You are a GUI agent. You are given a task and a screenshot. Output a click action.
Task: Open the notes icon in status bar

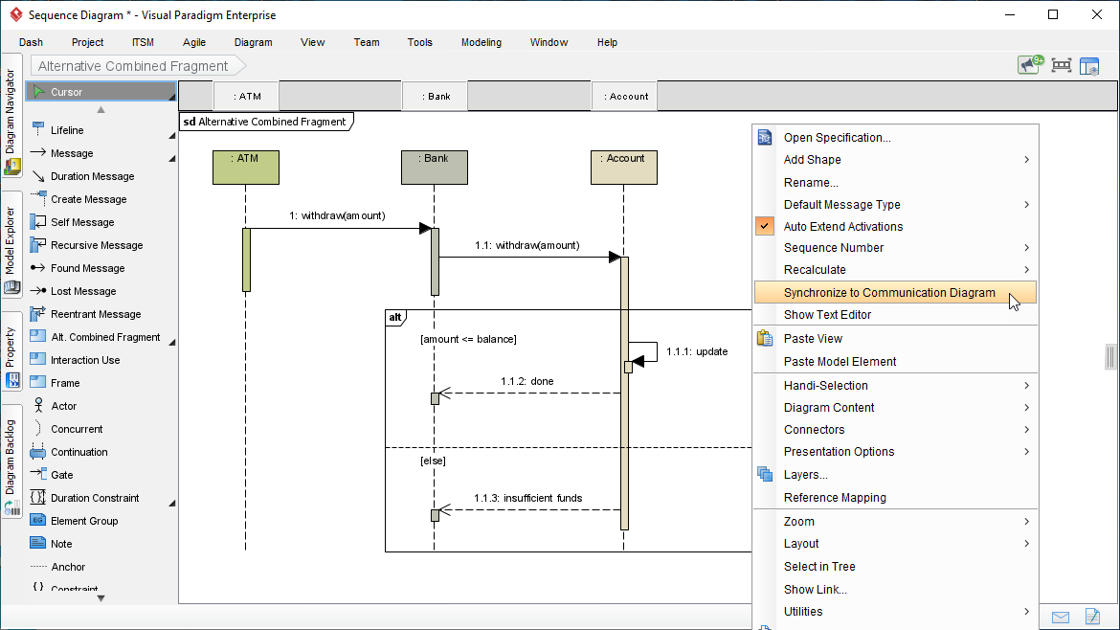point(1092,617)
